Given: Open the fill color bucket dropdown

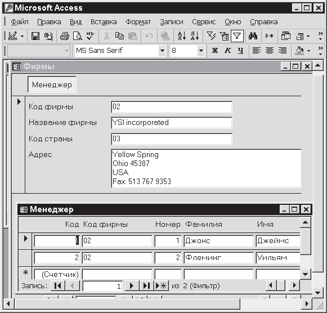Looking at the screenshot, I should click(308, 51).
